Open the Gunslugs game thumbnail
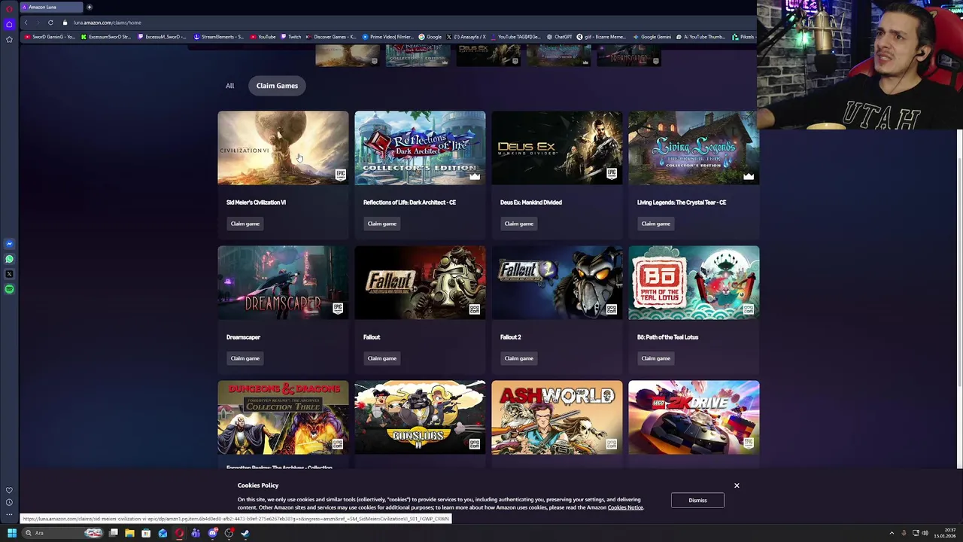Viewport: 963px width, 542px height. coord(420,418)
